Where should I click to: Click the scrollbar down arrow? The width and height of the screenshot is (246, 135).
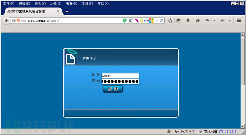coord(242,126)
